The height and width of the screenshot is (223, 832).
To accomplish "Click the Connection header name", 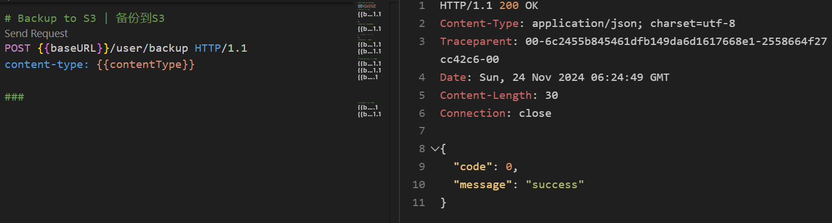I will (x=472, y=113).
